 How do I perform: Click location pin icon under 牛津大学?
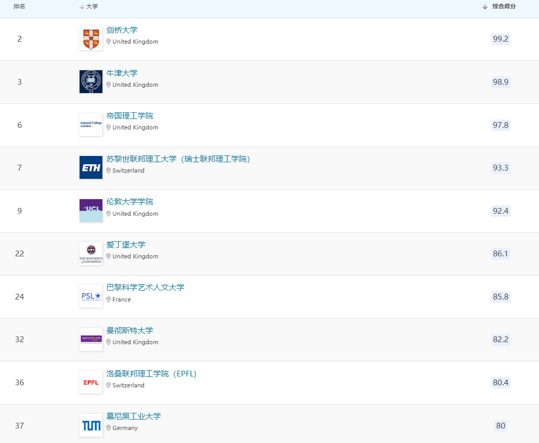tap(108, 85)
